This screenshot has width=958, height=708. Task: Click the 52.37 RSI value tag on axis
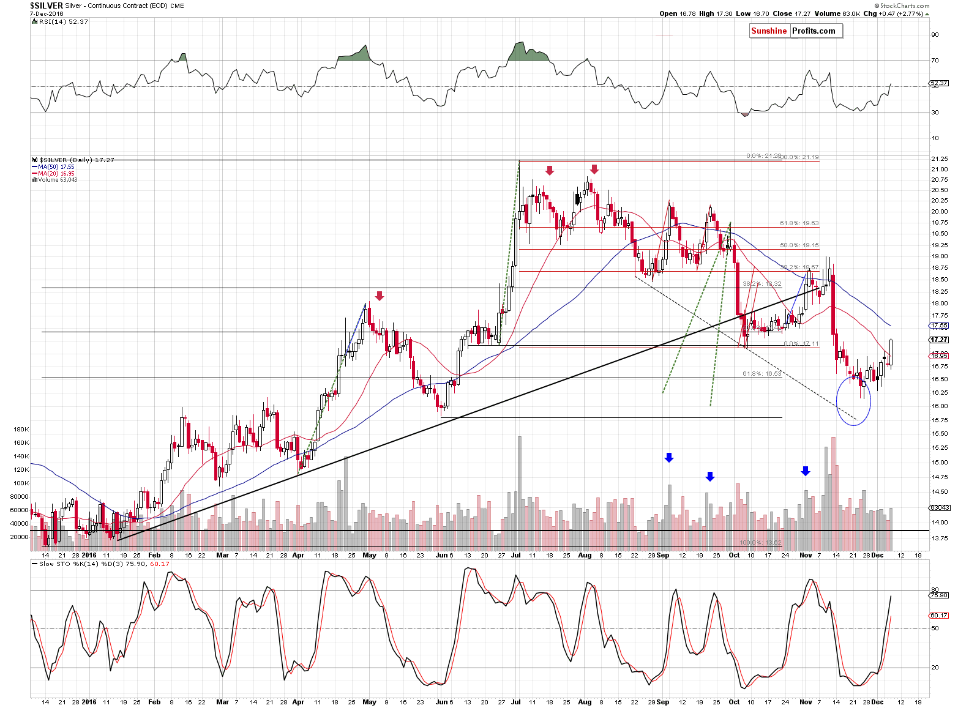[939, 83]
